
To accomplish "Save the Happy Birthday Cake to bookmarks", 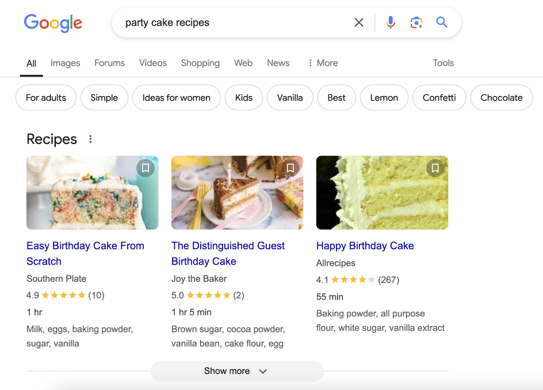I will pos(435,168).
